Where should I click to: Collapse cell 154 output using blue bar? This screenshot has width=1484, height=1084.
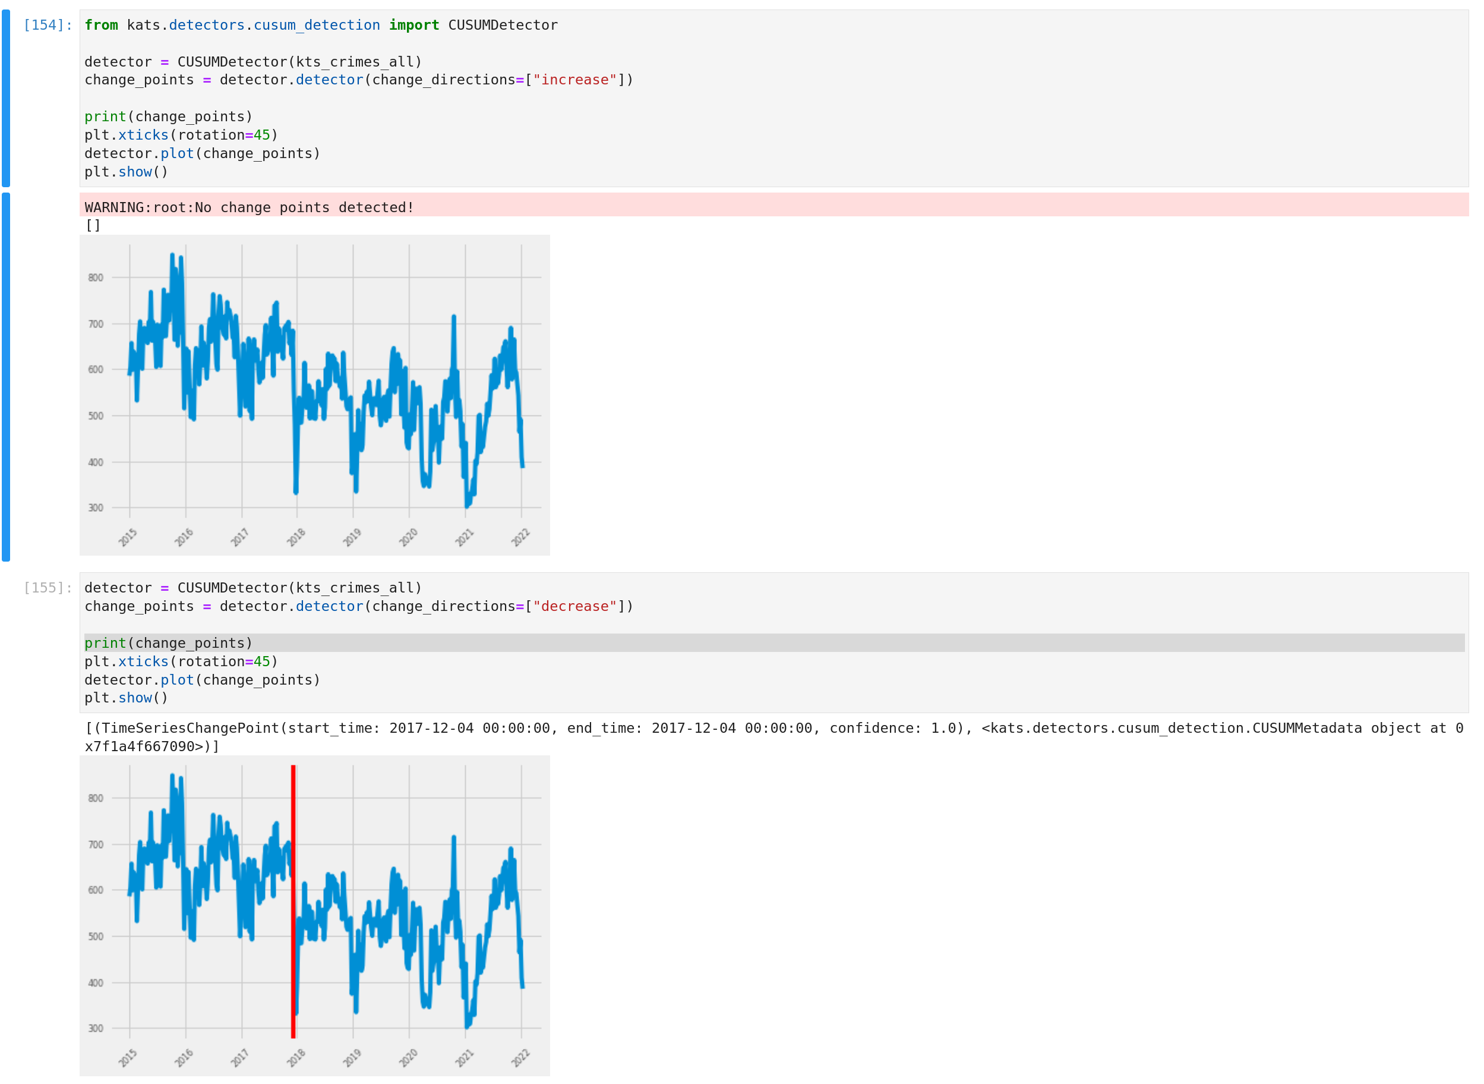pos(6,377)
